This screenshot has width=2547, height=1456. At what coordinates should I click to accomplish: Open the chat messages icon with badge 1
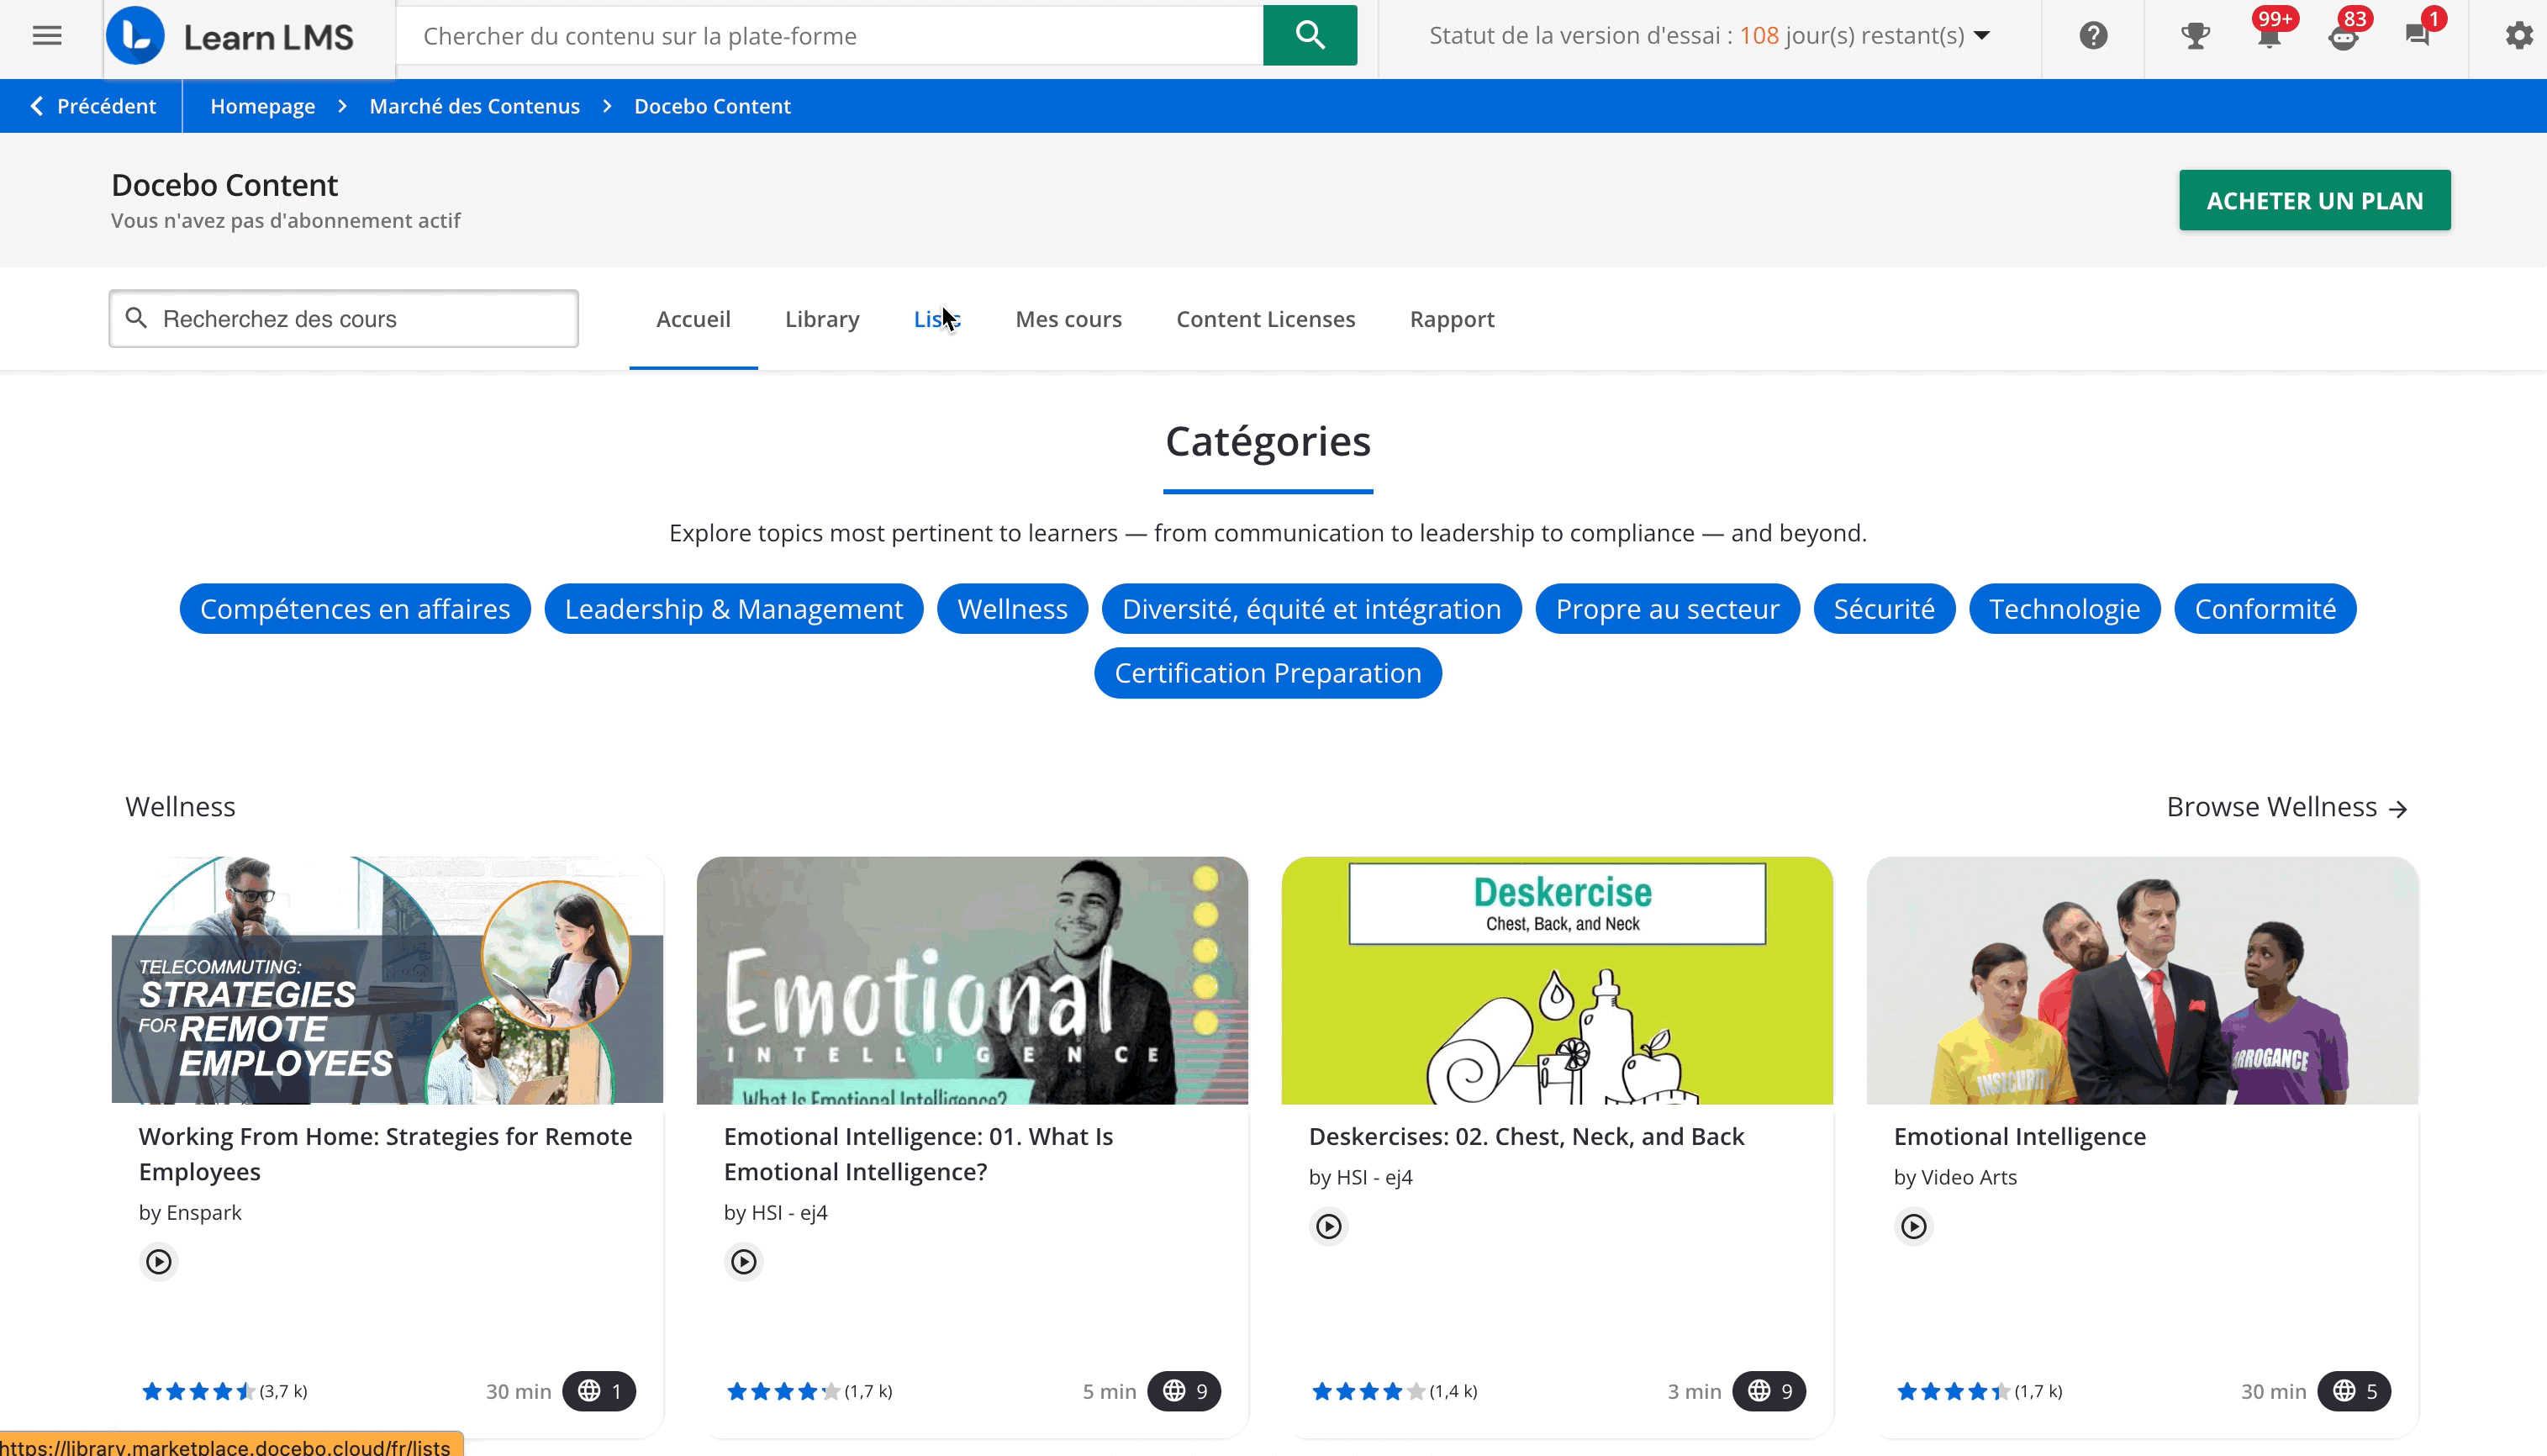tap(2417, 36)
